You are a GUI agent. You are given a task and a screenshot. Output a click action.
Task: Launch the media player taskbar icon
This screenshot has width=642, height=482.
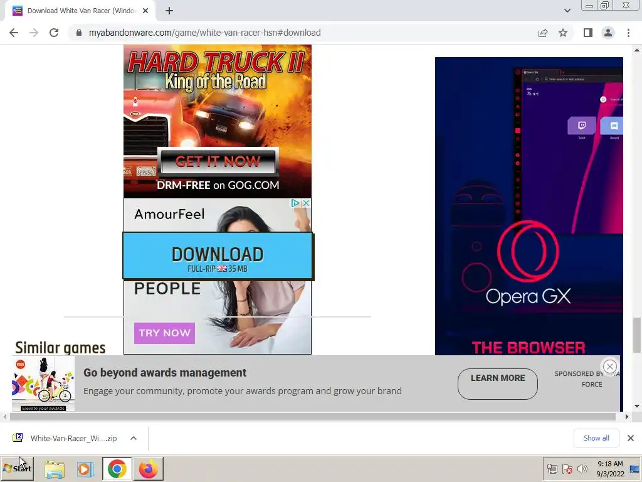pos(85,469)
